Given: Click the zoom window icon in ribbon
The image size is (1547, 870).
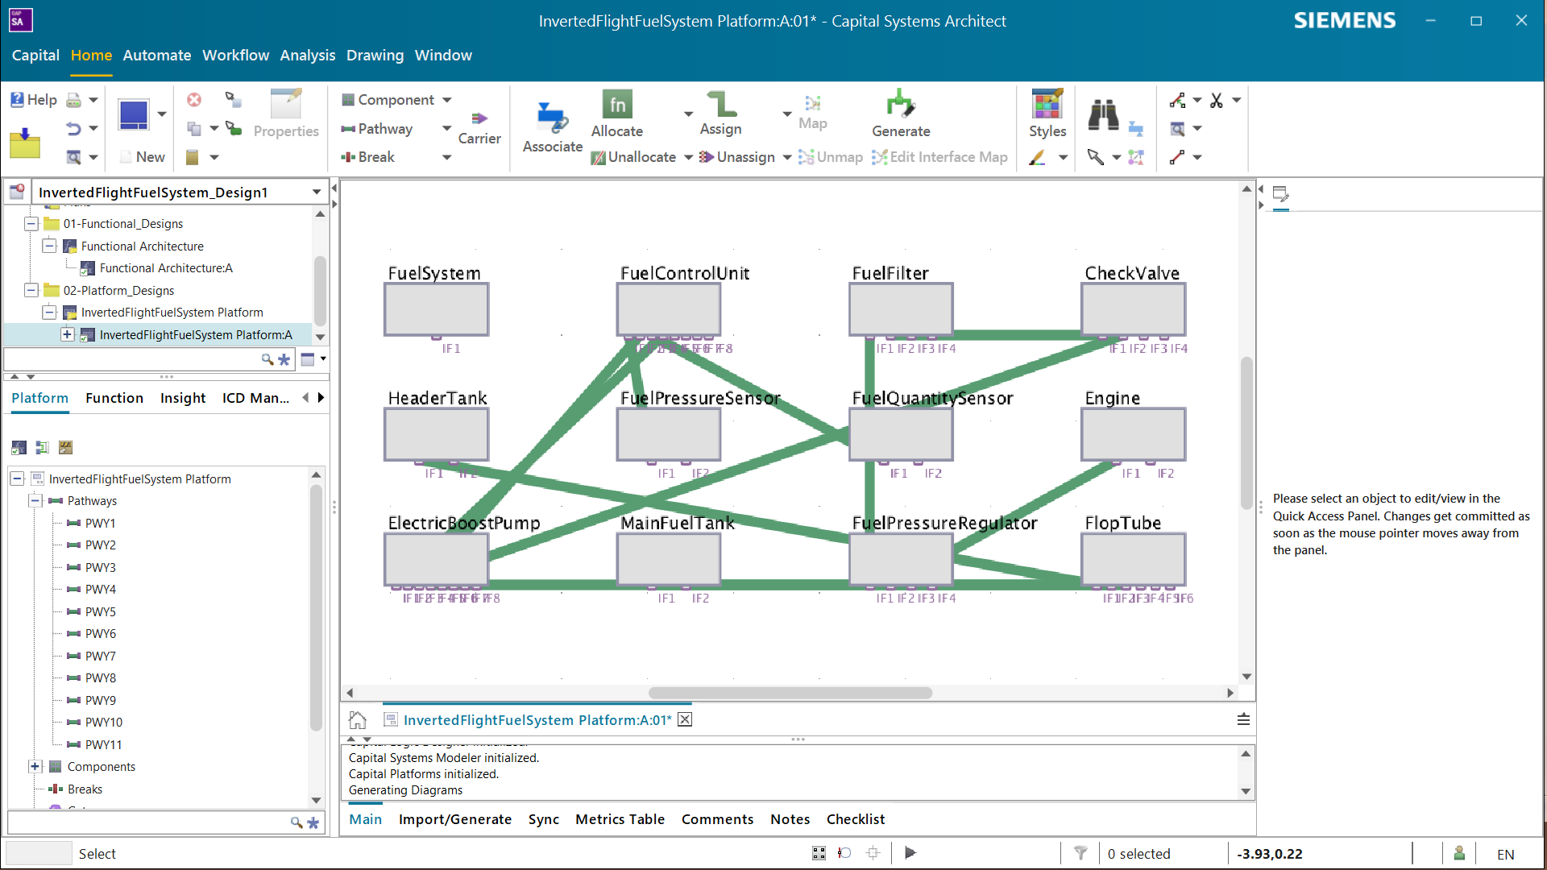Looking at the screenshot, I should tap(1178, 129).
